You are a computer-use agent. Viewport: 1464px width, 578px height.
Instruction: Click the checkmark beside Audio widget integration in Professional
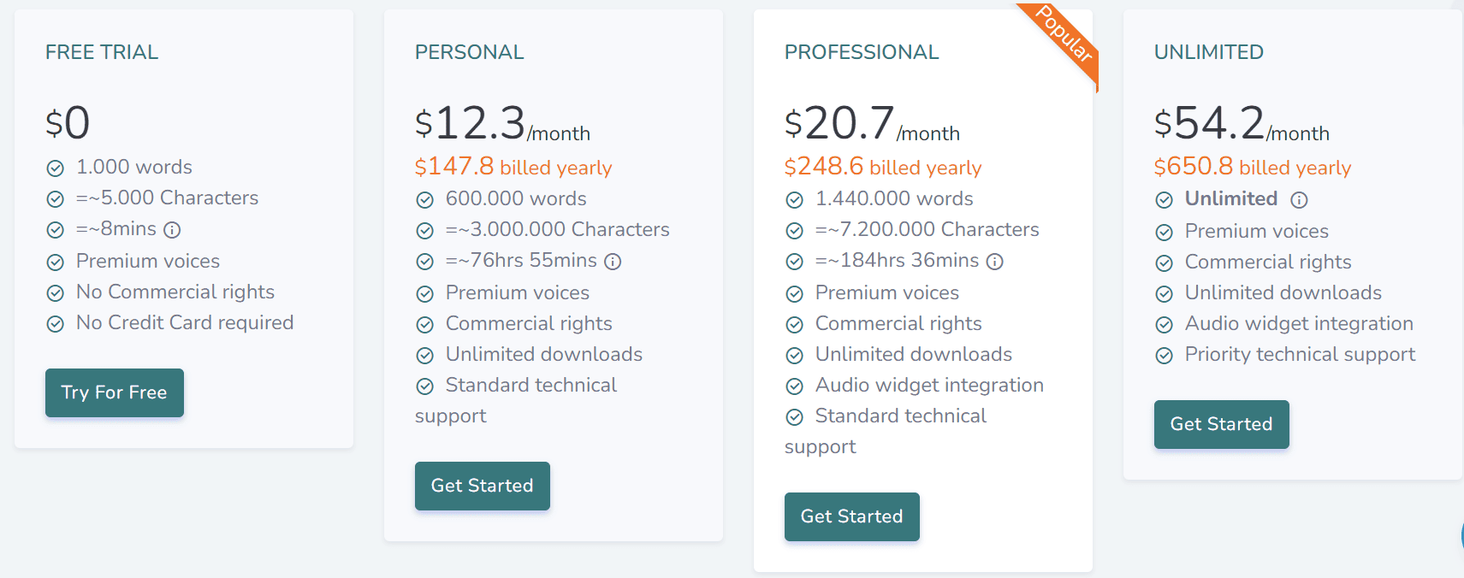point(794,386)
